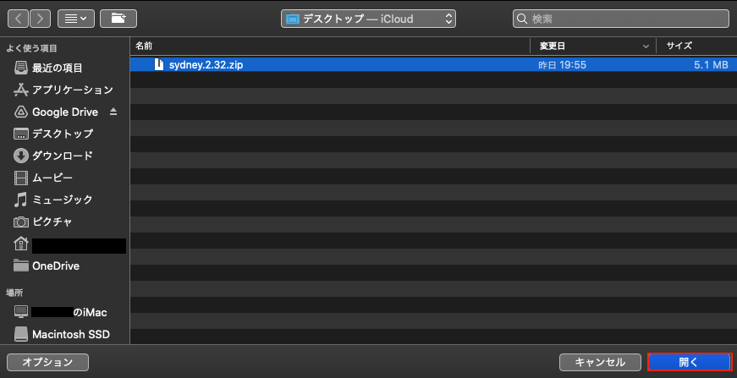Go forward with the right arrow button
This screenshot has height=378, width=737.
coord(40,19)
